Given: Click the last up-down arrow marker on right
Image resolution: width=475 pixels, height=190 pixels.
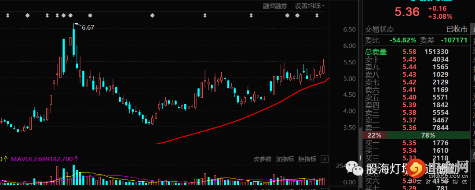Looking at the screenshot, I should point(317,15).
